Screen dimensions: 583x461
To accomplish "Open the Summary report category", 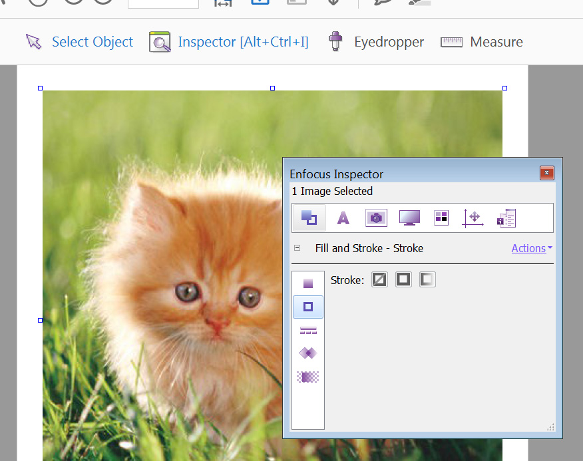I will 506,218.
